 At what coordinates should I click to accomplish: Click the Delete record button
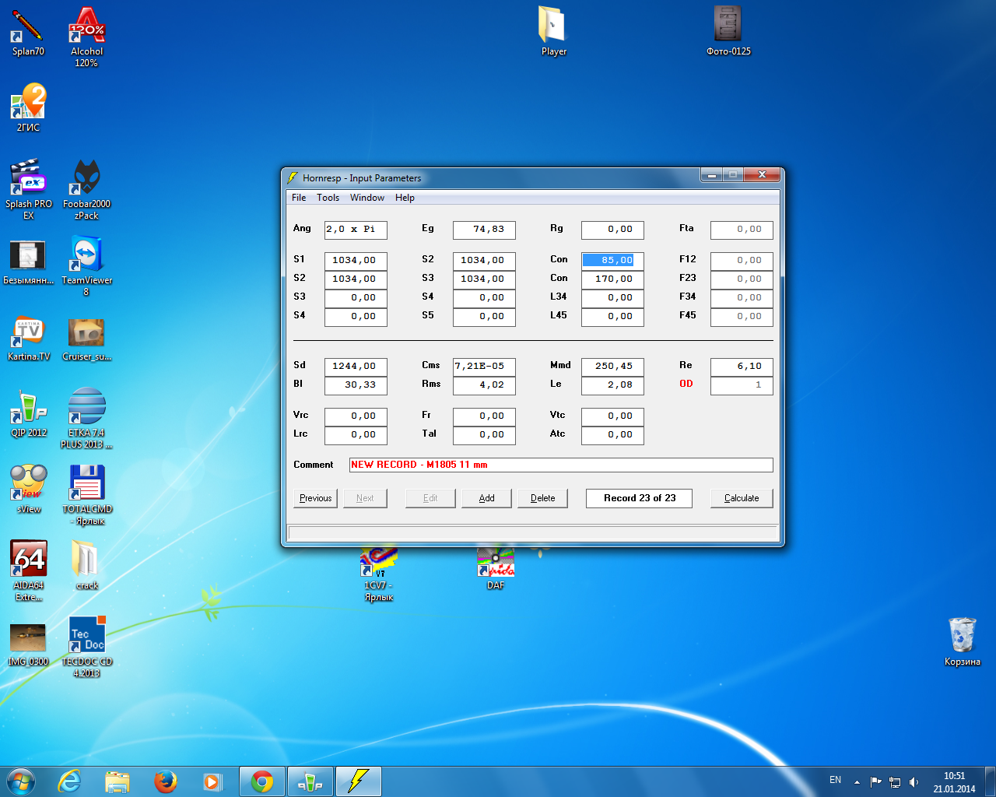pos(542,498)
